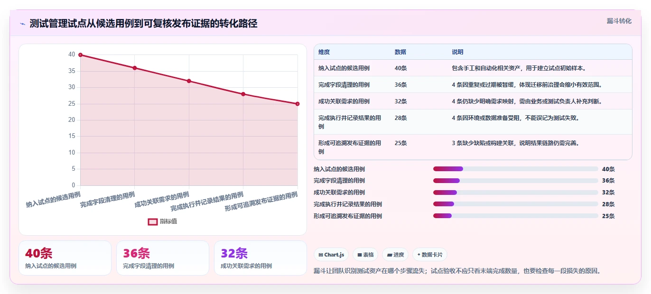Toggle the 指标值 legend swatch
The image size is (651, 294).
click(x=153, y=221)
